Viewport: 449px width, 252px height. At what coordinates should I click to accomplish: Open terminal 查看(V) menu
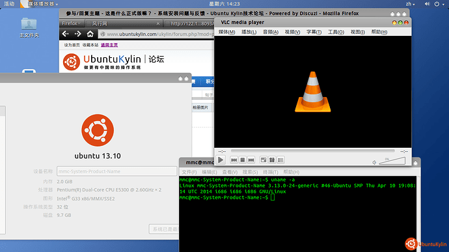(230, 172)
